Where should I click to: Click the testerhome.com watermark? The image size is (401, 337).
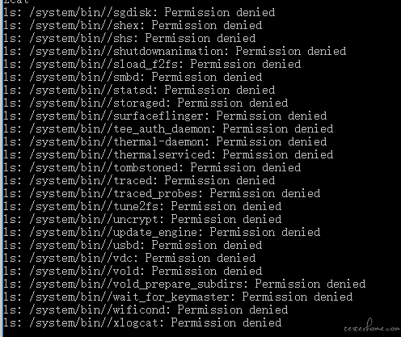(372, 326)
